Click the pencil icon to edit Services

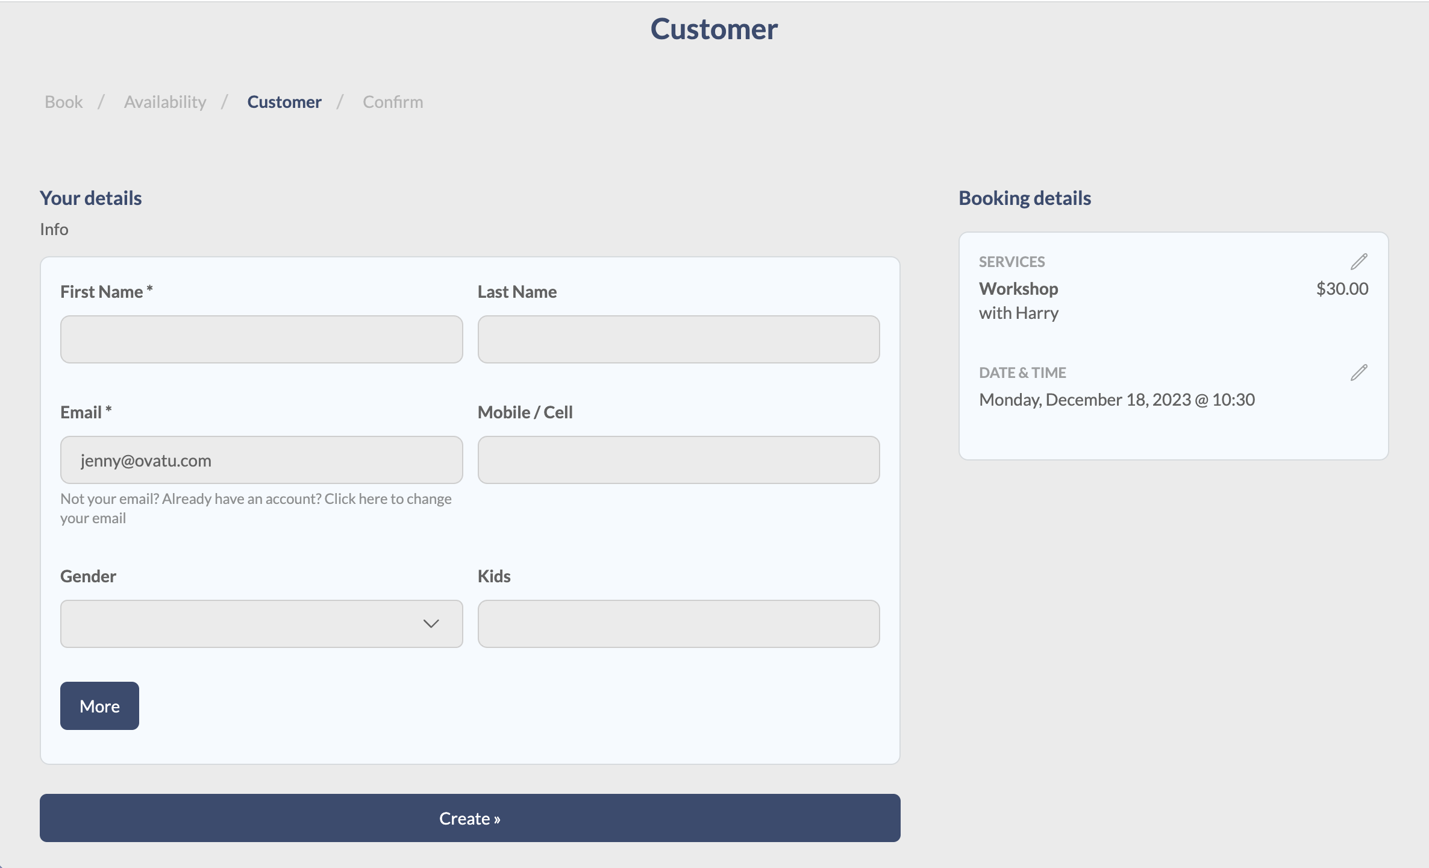(x=1359, y=261)
